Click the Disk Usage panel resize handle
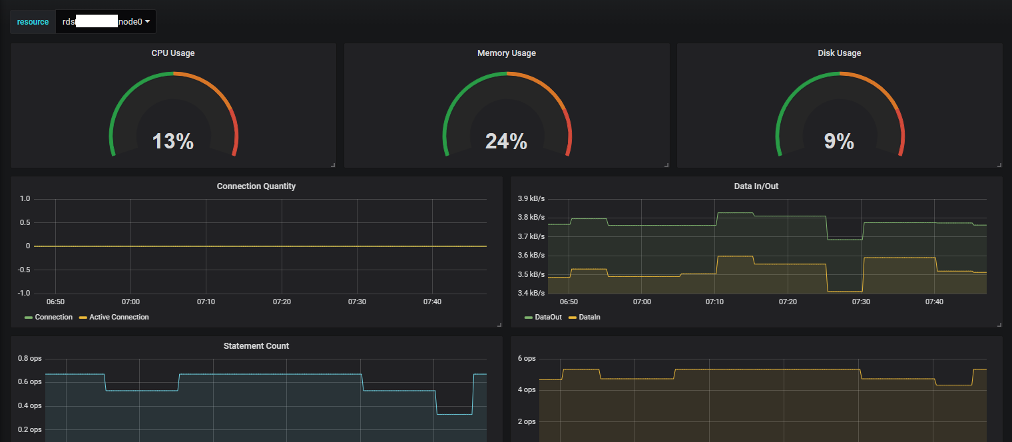Viewport: 1012px width, 442px height. pos(999,164)
